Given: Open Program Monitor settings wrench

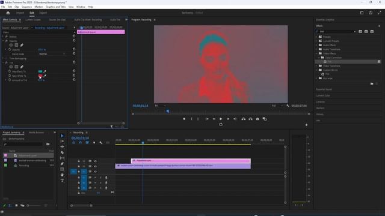Looking at the screenshot, I should (288, 106).
